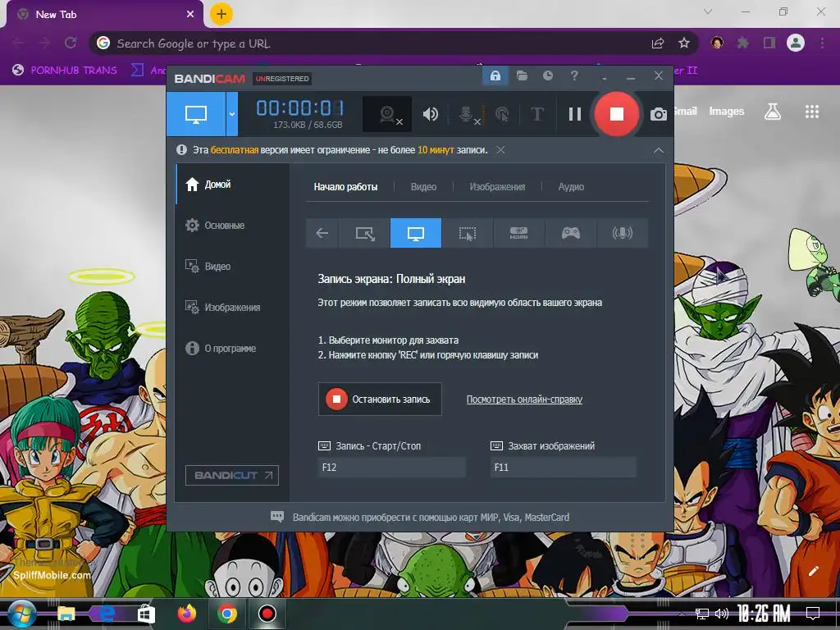
Task: Open Chrome three-dot menu
Action: point(822,43)
